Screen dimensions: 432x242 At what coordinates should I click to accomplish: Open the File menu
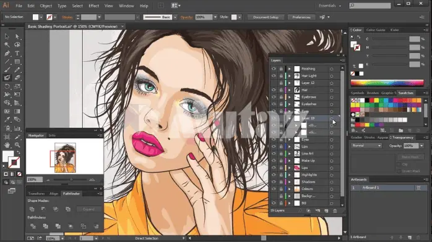[19, 6]
